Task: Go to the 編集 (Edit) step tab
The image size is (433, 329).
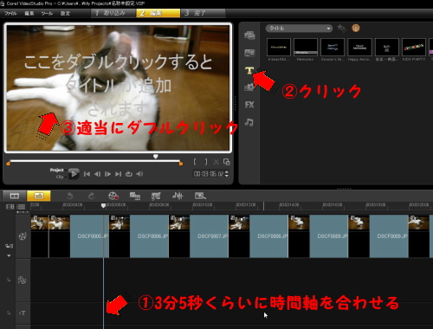Action: pos(158,13)
